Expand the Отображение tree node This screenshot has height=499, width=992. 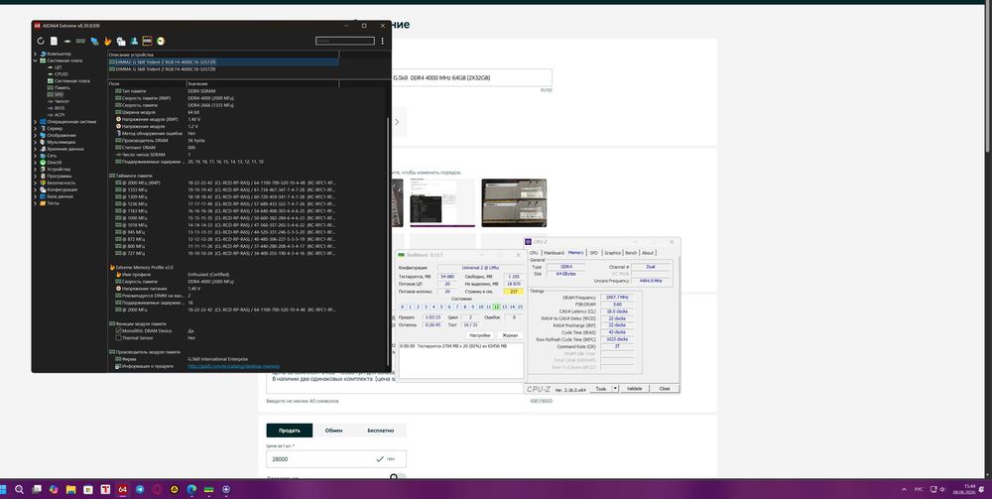[36, 135]
